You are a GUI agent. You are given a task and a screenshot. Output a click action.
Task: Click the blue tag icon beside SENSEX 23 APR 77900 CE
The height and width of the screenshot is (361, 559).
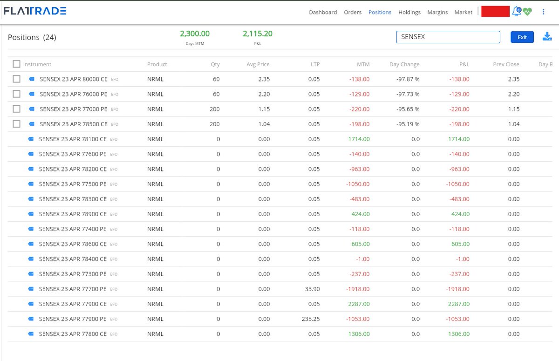pyautogui.click(x=31, y=304)
